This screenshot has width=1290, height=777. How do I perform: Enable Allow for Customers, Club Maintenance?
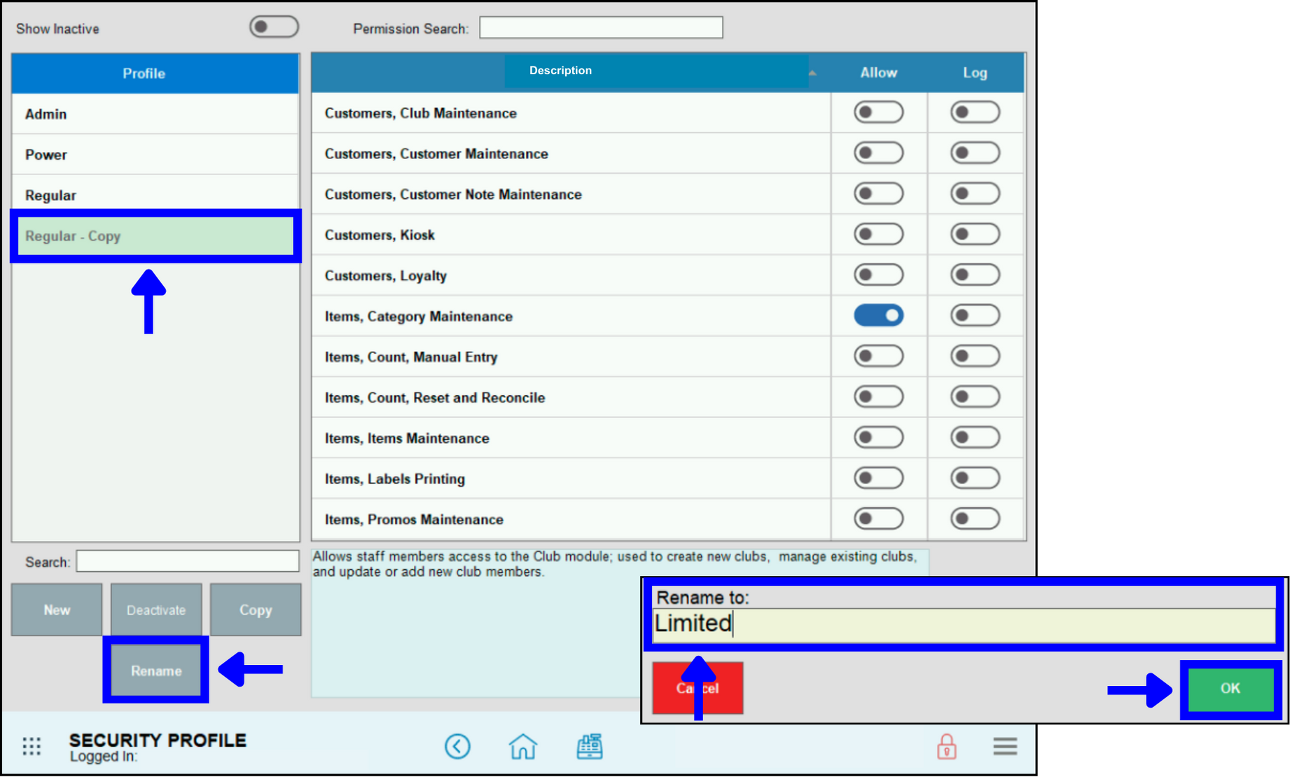tap(878, 113)
